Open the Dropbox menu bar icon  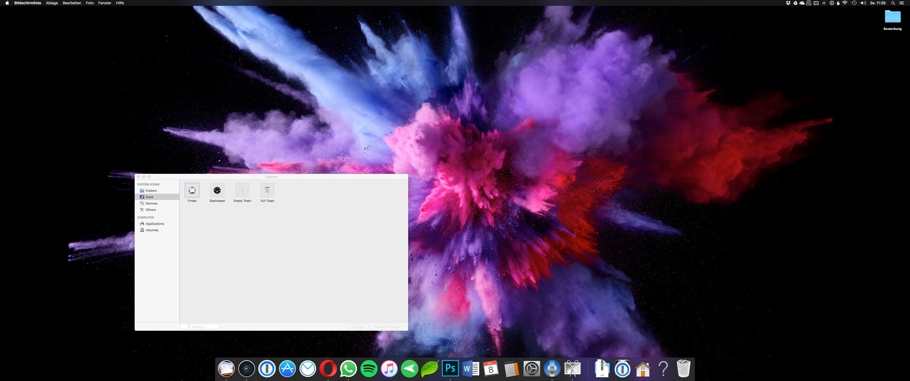788,3
